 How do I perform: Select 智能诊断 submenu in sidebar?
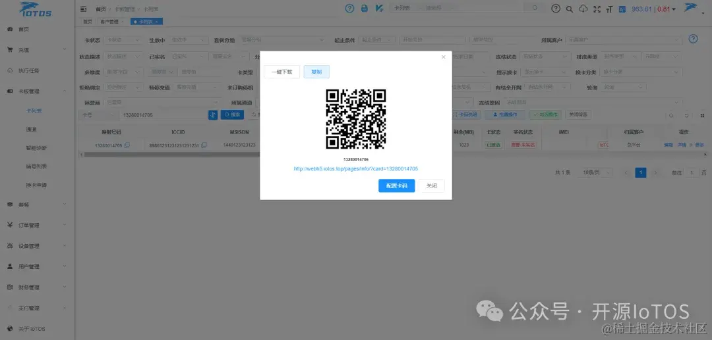point(36,148)
